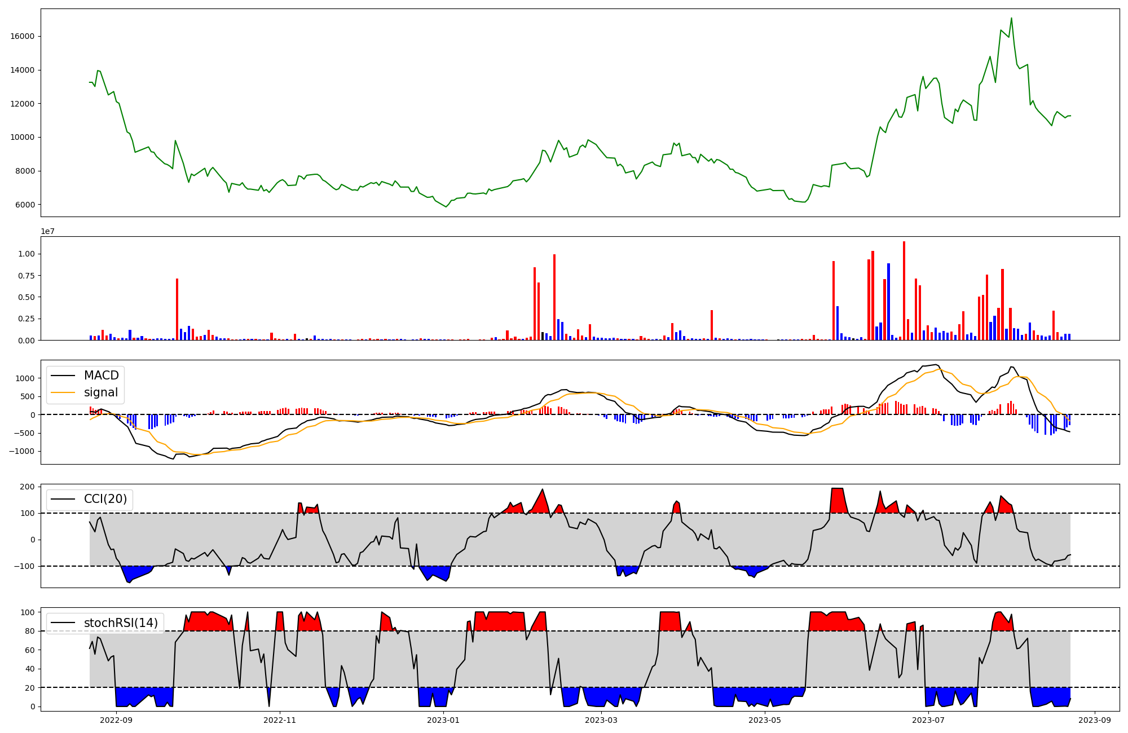Click the 6000 price axis tick label
The width and height of the screenshot is (1128, 733).
25,205
